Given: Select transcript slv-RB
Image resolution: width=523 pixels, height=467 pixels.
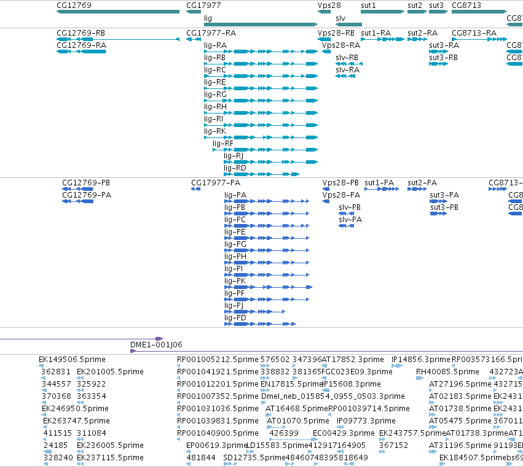Looking at the screenshot, I should point(349,64).
